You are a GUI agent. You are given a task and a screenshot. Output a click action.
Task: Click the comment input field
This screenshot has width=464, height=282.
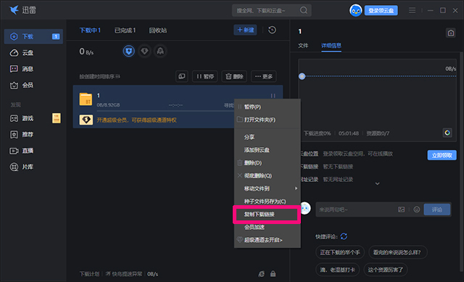tap(357, 210)
